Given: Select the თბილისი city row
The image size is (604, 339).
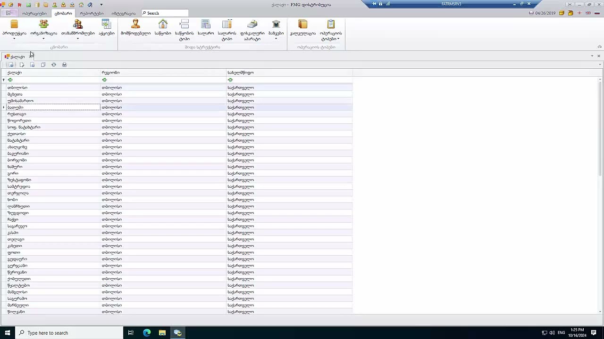Looking at the screenshot, I should tap(179, 88).
